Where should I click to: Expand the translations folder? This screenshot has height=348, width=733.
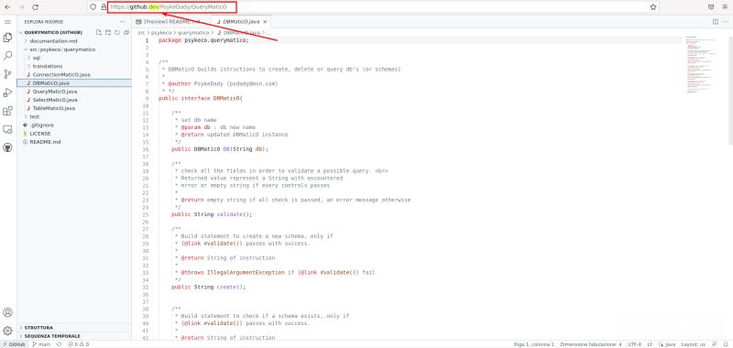point(48,66)
